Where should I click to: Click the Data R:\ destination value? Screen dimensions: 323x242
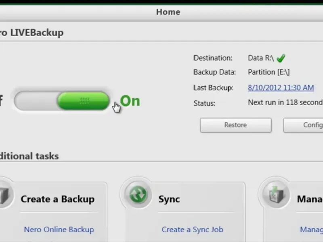click(261, 58)
